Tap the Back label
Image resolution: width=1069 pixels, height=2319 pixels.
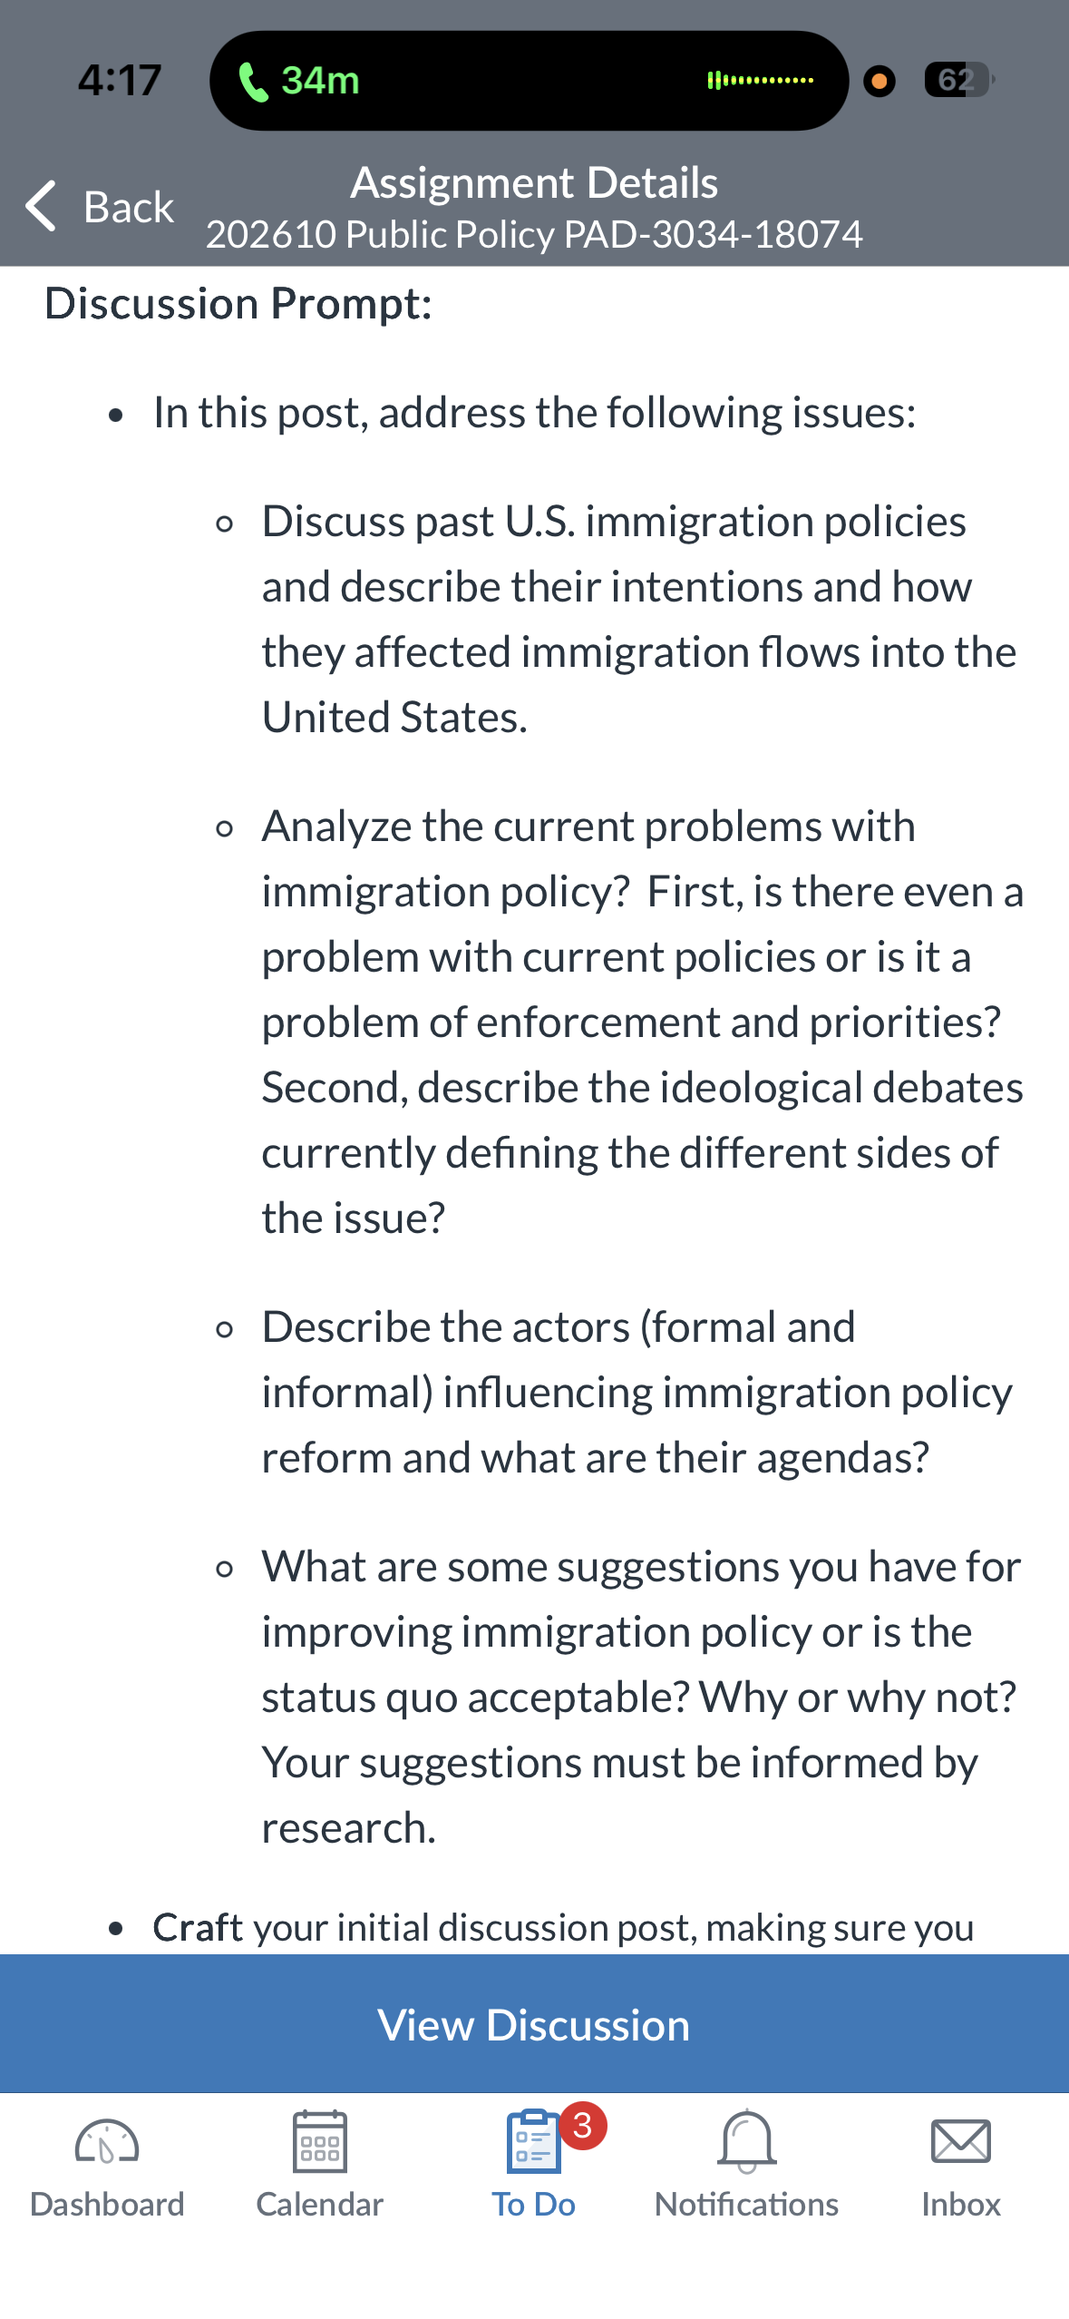129,207
